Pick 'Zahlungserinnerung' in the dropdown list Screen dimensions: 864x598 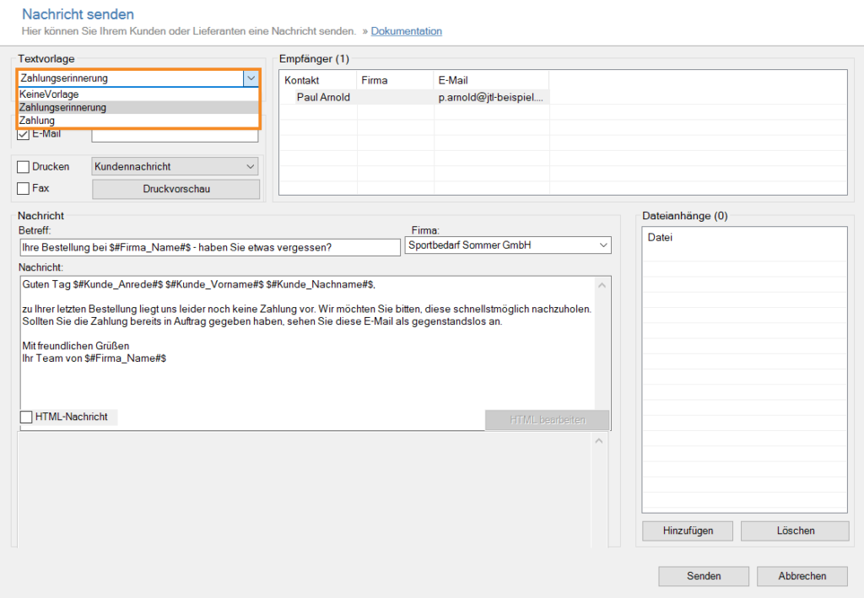point(63,108)
